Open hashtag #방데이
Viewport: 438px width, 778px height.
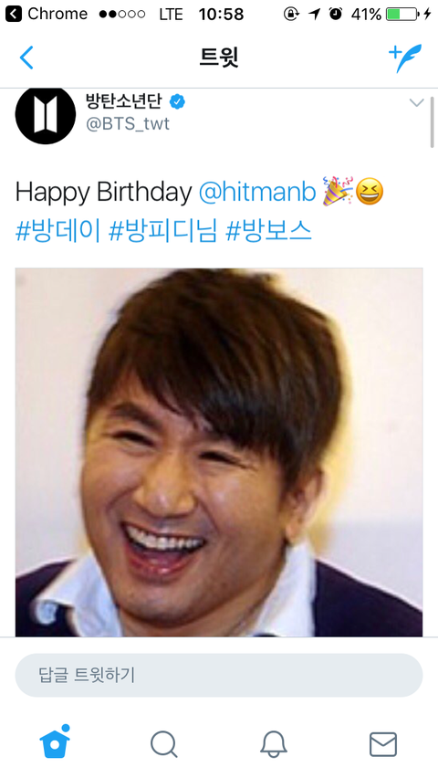click(x=58, y=231)
